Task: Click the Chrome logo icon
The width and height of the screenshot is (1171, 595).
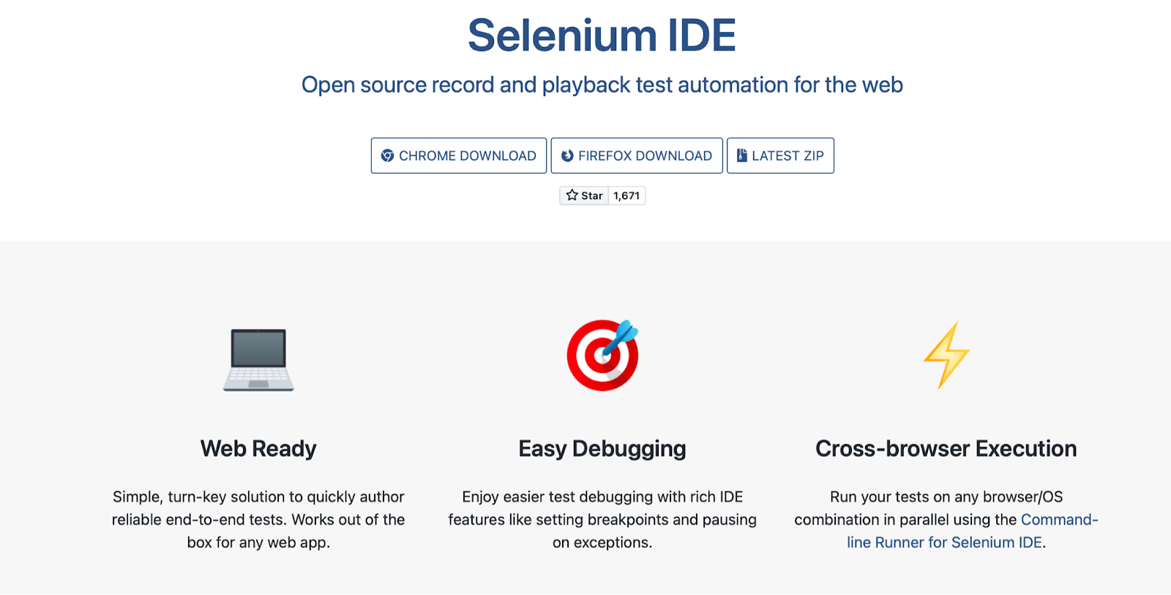Action: 387,155
